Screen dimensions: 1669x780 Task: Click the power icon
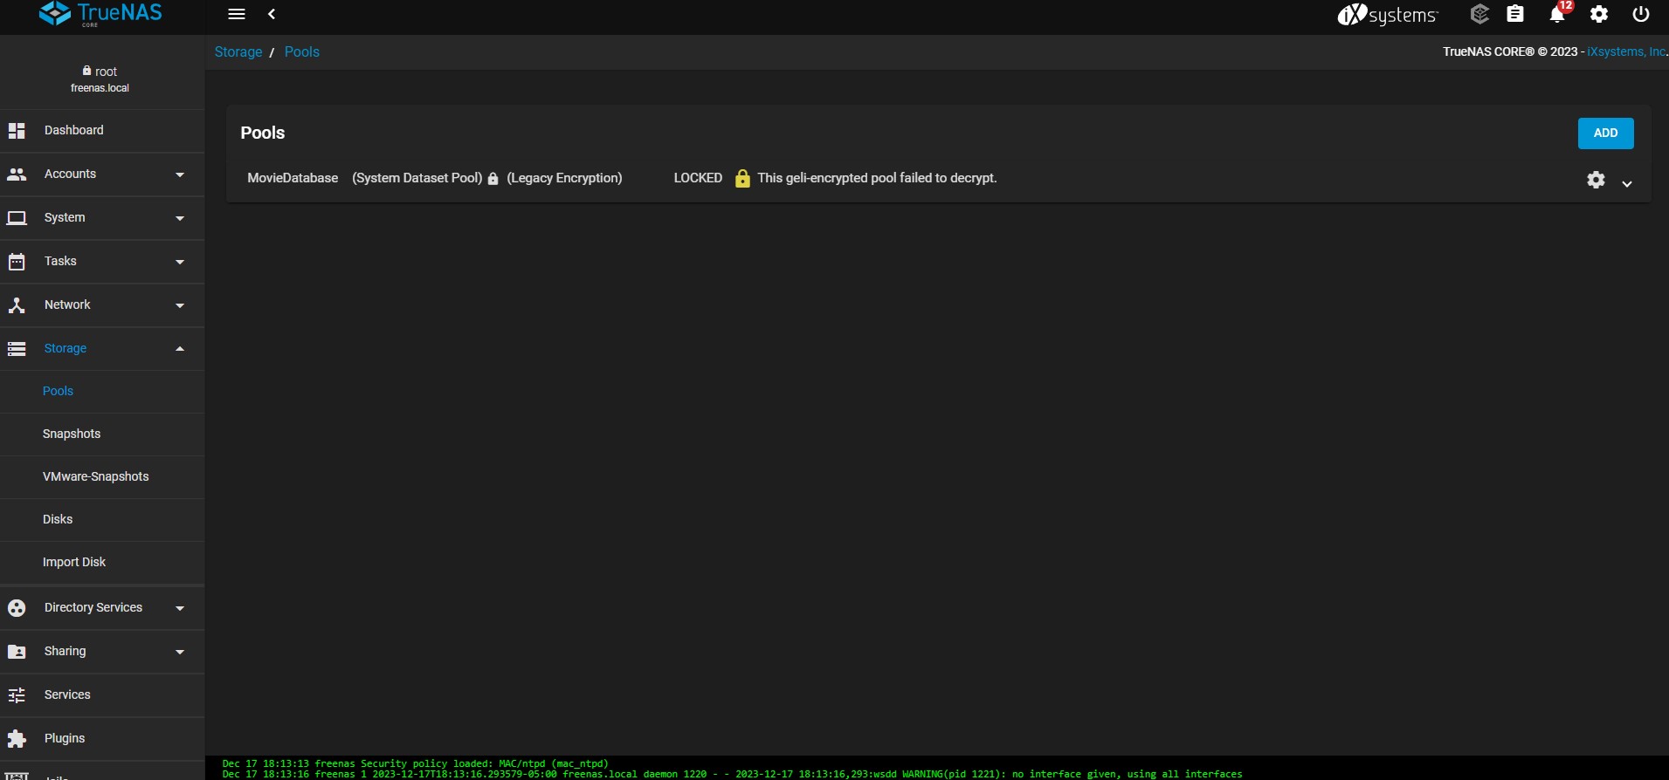pyautogui.click(x=1641, y=14)
